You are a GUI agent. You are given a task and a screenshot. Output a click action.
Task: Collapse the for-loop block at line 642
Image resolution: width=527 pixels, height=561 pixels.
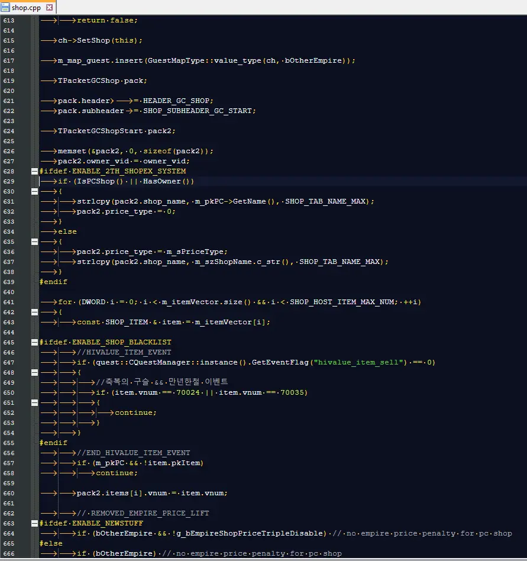(35, 312)
